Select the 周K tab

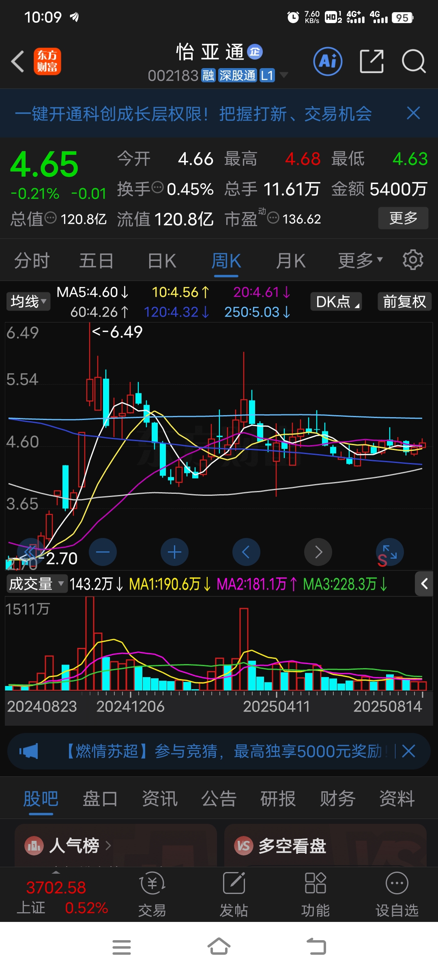pos(226,260)
